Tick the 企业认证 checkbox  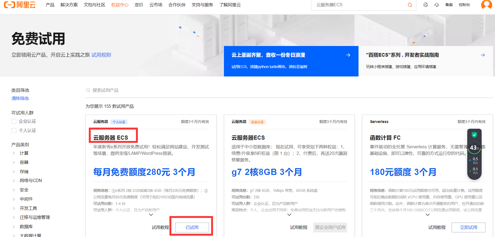tap(14, 121)
